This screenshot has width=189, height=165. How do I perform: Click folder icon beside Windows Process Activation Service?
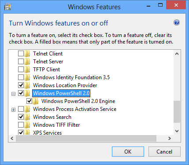click(x=27, y=109)
